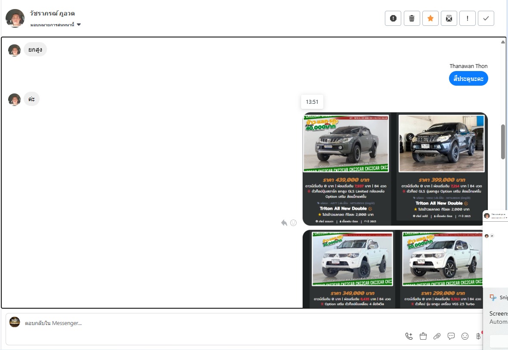Click the exclamation mark priority button
Image resolution: width=508 pixels, height=350 pixels.
coord(467,19)
